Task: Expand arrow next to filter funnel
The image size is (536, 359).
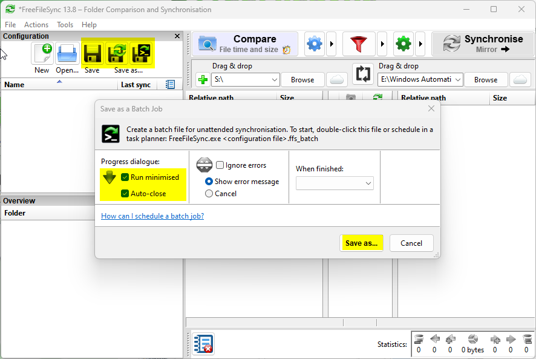Action: pos(382,44)
